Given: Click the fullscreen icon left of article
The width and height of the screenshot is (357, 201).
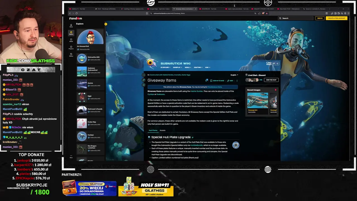Looking at the screenshot, I should 144,75.
